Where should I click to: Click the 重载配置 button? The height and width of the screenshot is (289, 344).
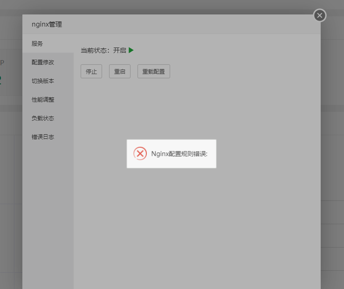[x=153, y=71]
